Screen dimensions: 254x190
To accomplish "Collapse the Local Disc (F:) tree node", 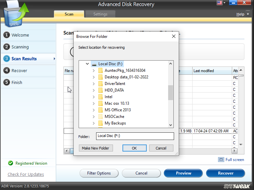I will click(87, 64).
